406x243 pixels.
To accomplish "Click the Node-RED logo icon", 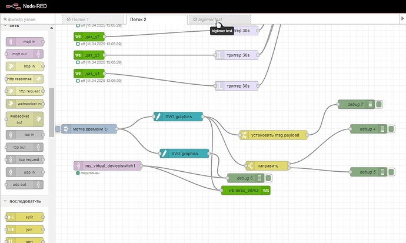I will click(13, 6).
